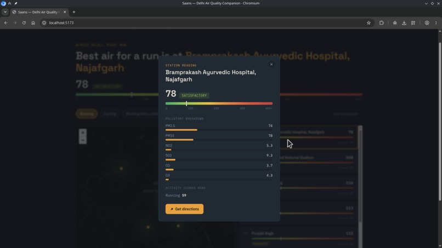
Task: Open the browser downloads icon
Action: pyautogui.click(x=404, y=23)
